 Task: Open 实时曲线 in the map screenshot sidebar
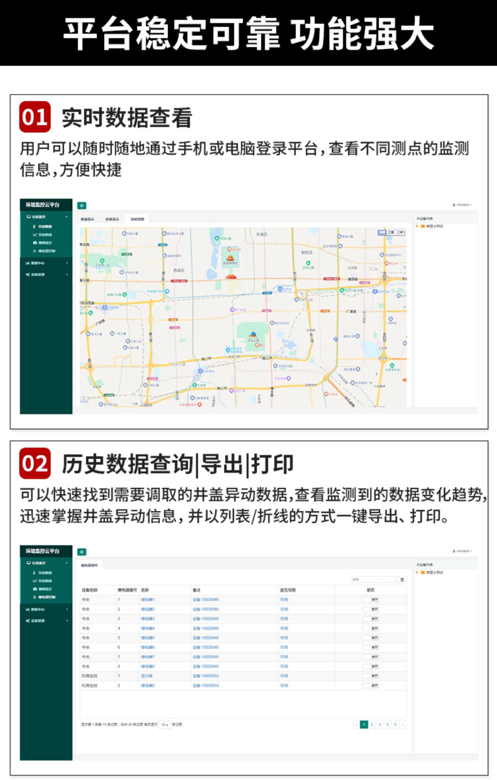(43, 235)
